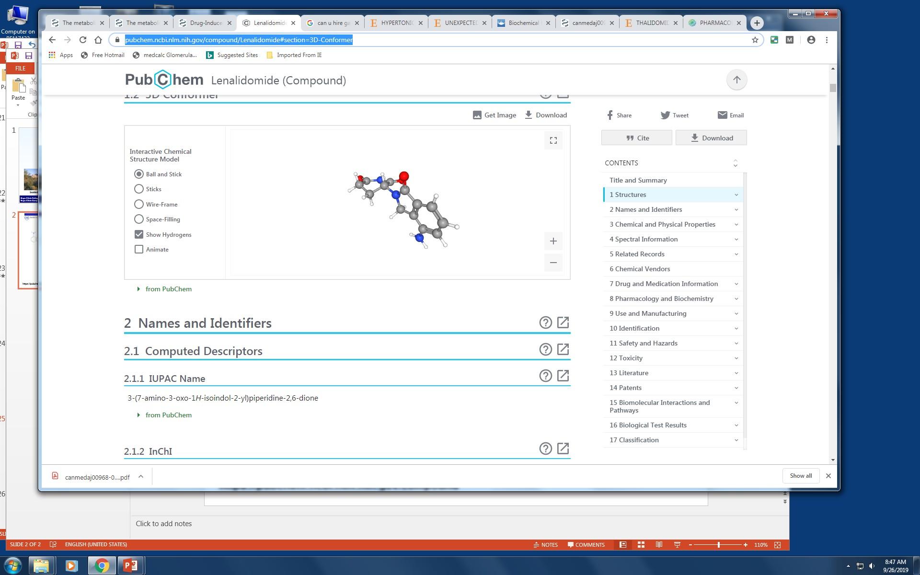Open the browser home page
The width and height of the screenshot is (920, 575).
[x=98, y=40]
